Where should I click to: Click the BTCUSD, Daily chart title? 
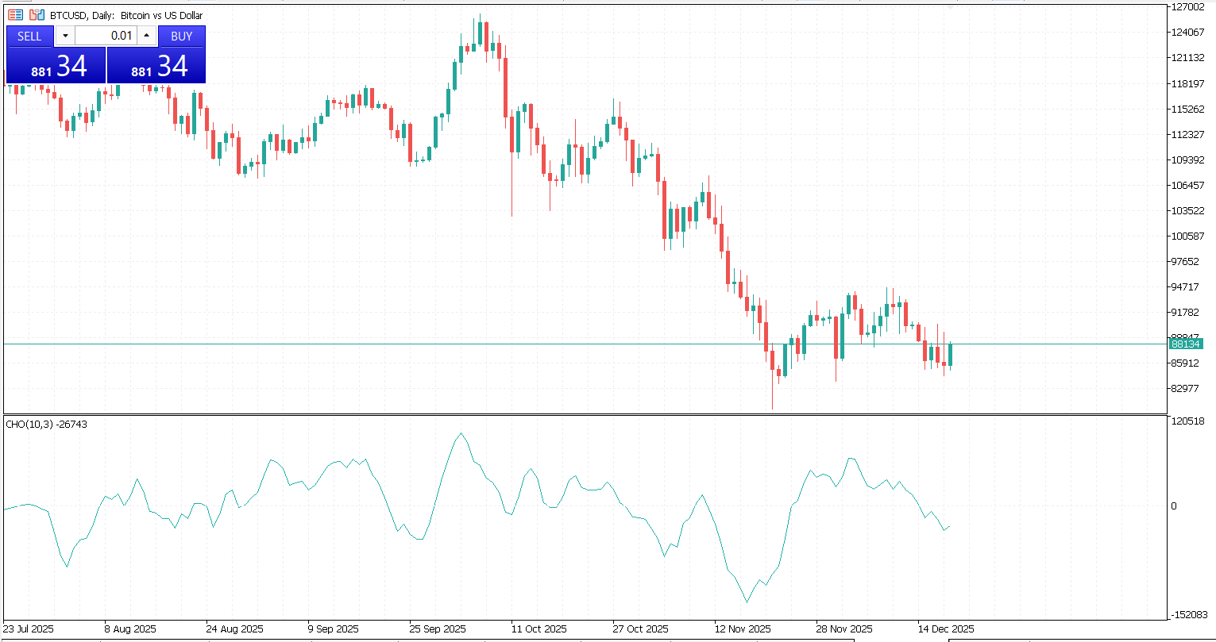pyautogui.click(x=126, y=15)
